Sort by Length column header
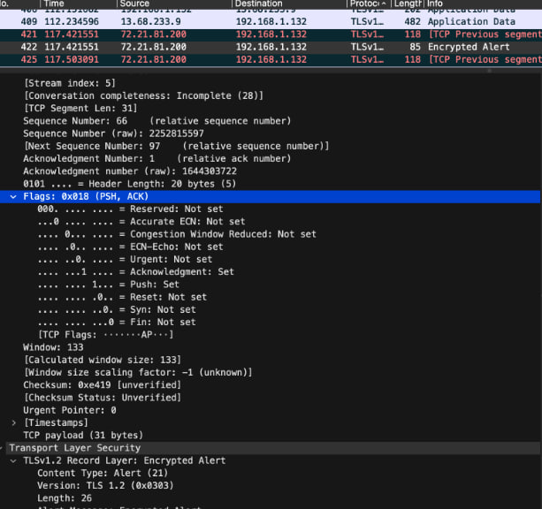542x509 pixels. [x=408, y=4]
